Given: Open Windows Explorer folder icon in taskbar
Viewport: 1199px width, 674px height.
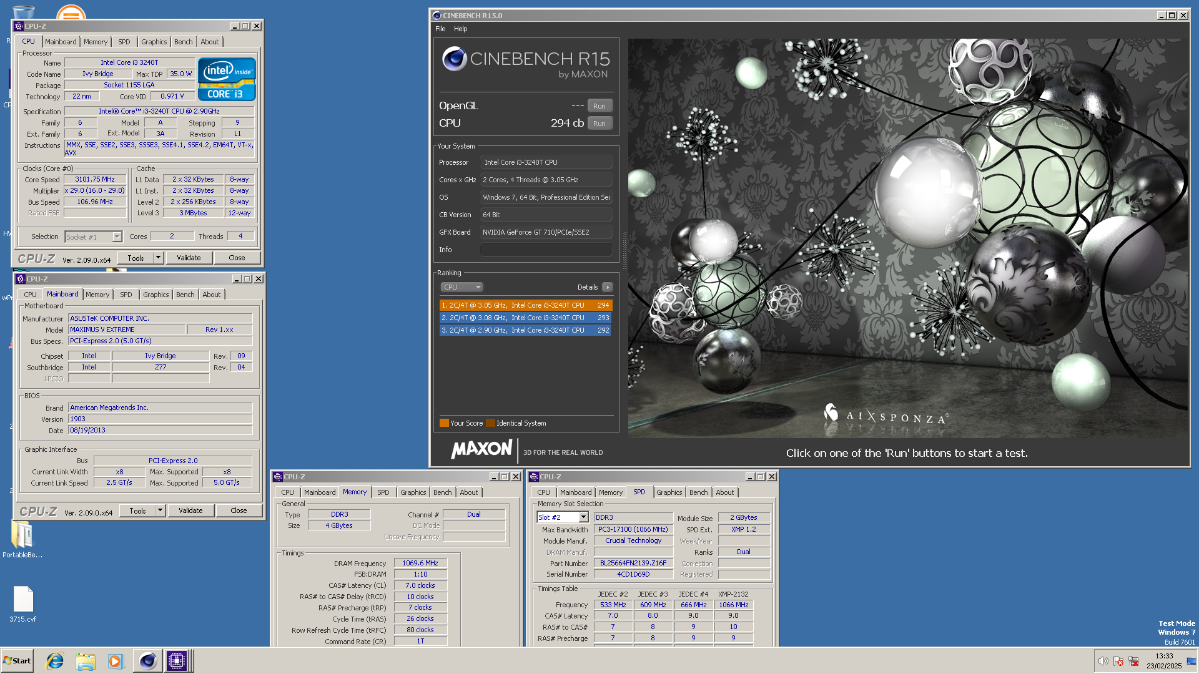Looking at the screenshot, I should (86, 661).
